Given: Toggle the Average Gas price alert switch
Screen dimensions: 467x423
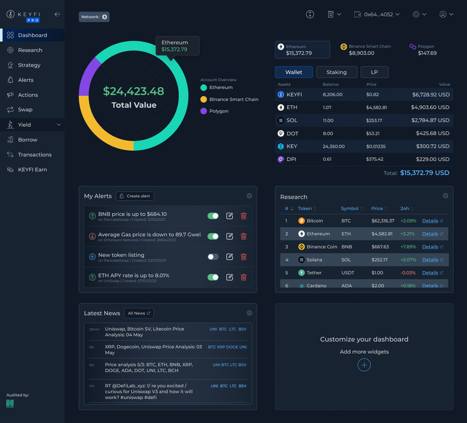Looking at the screenshot, I should [x=213, y=236].
